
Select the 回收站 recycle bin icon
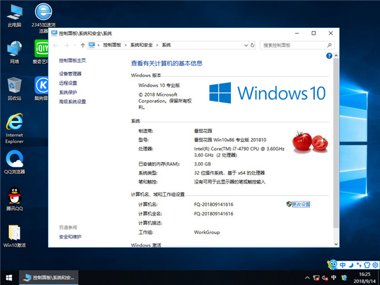[14, 88]
